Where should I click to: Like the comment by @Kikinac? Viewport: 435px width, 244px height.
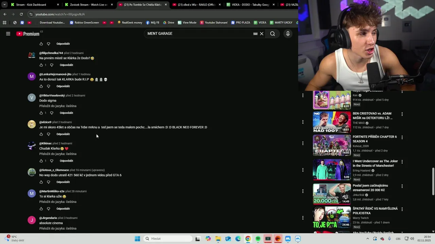point(41,161)
